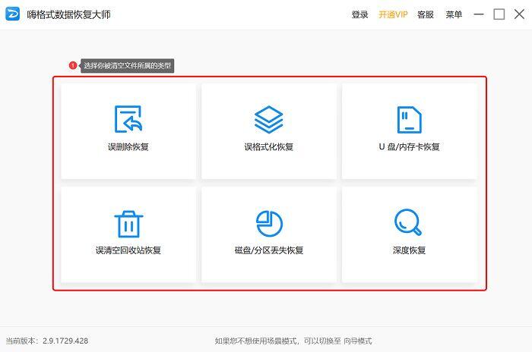This screenshot has height=352, width=532.
Task: Click the version number 2.9.1729.428
Action: [65, 341]
